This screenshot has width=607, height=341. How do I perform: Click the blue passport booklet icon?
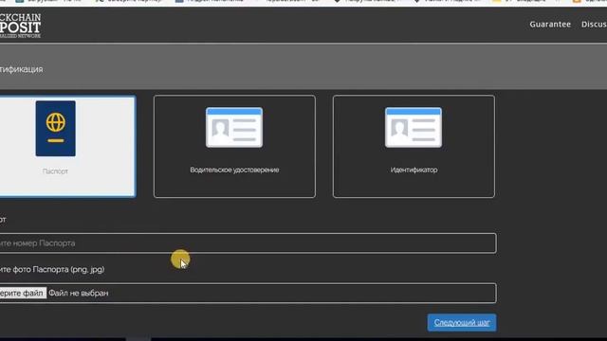point(55,129)
